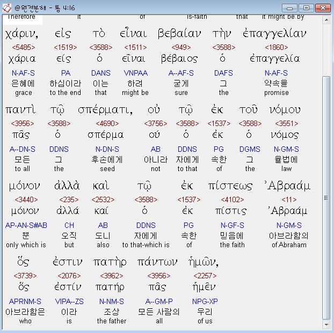
Task: Maximize the 원전분해 window
Action: (306, 8)
